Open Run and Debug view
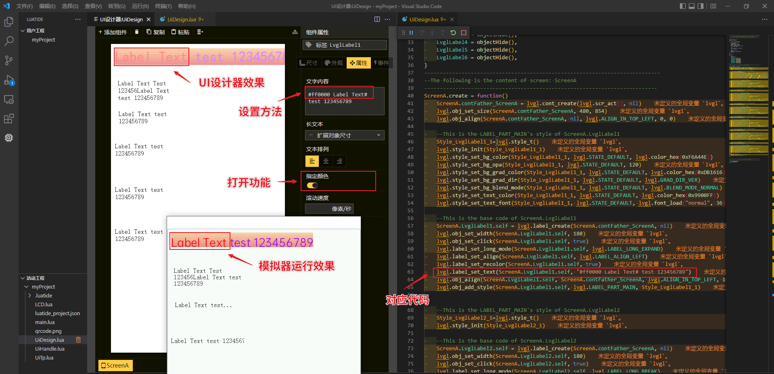The image size is (774, 374). point(8,80)
